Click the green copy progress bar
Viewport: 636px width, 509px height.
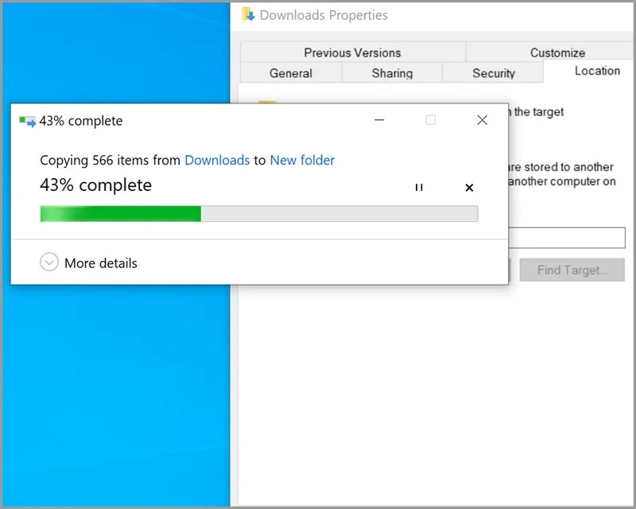(258, 213)
